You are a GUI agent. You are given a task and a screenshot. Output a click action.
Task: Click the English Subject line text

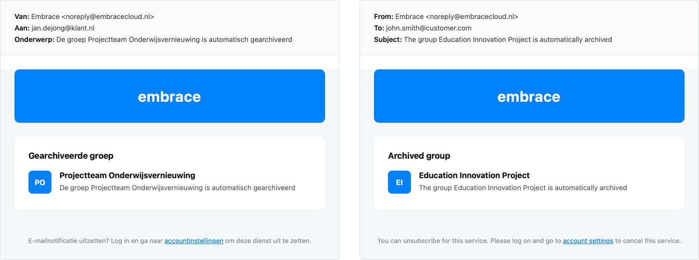pyautogui.click(x=508, y=39)
